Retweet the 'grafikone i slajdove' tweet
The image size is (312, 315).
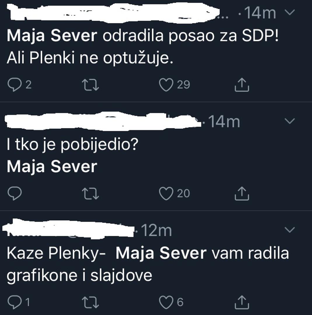tap(91, 302)
